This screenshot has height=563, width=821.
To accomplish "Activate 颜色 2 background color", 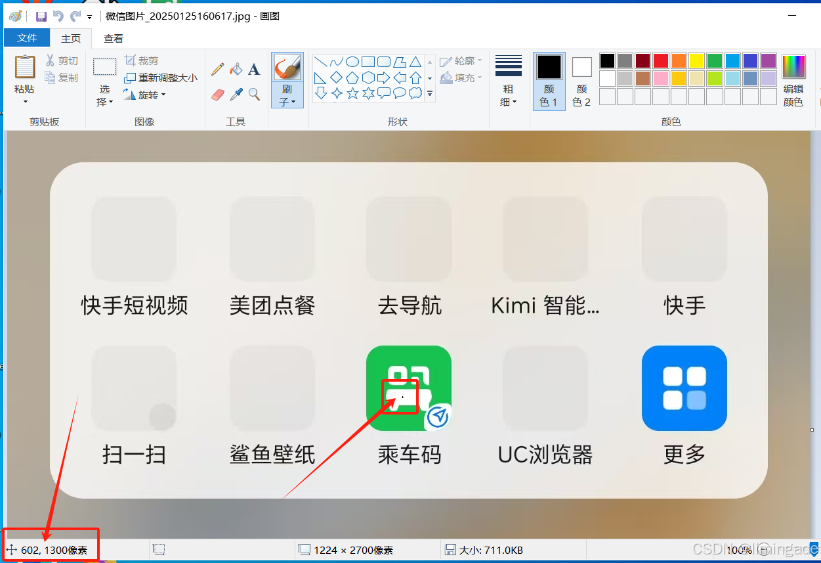I will (581, 81).
